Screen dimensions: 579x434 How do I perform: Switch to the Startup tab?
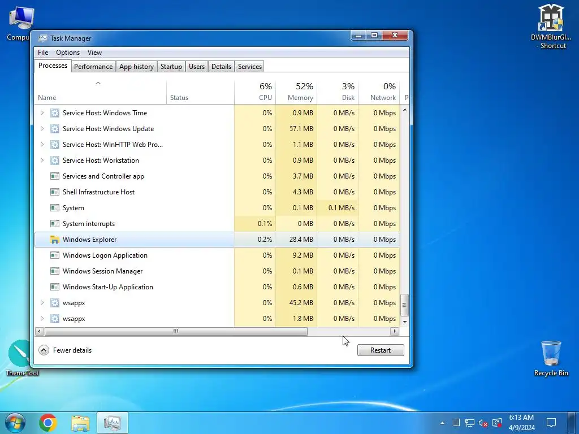(x=171, y=67)
